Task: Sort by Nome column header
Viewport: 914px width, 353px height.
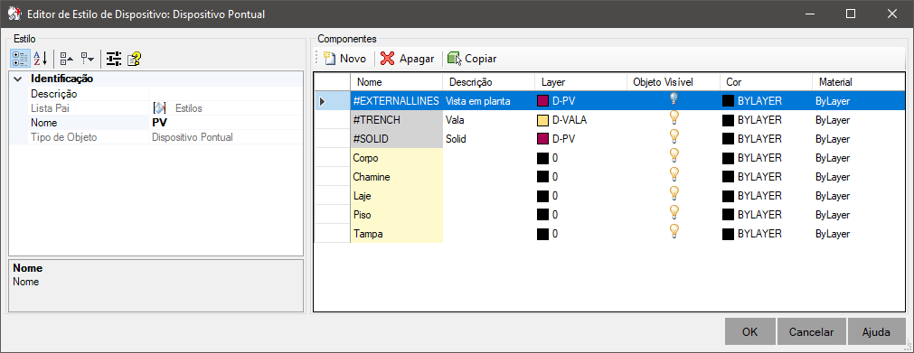Action: tap(396, 82)
